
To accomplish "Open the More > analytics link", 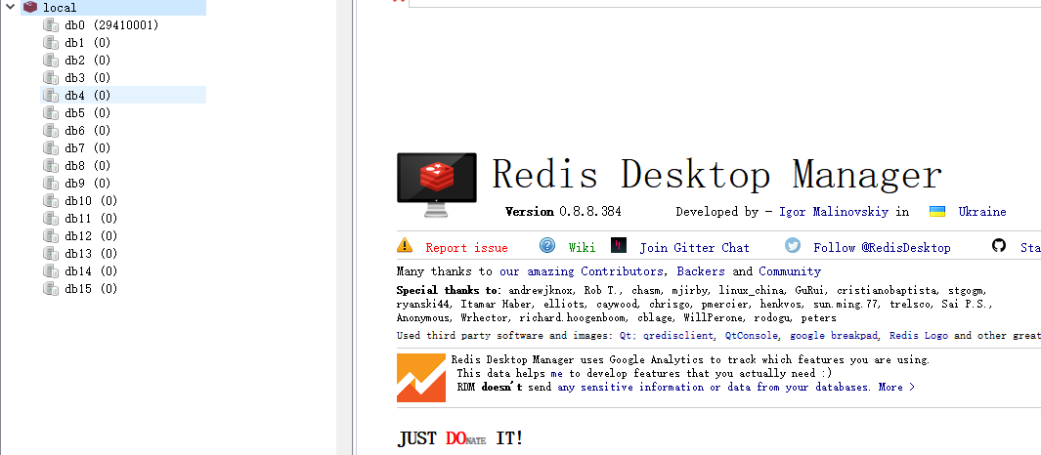I will pos(896,387).
